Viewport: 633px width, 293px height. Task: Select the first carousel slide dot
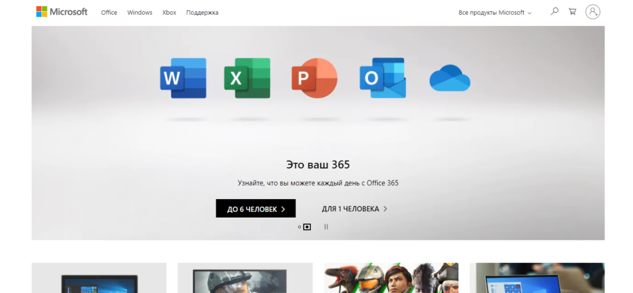[x=299, y=227]
